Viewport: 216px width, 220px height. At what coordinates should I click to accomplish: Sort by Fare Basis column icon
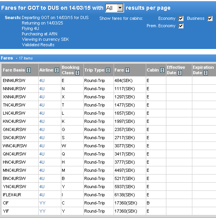pyautogui.click(x=28, y=70)
